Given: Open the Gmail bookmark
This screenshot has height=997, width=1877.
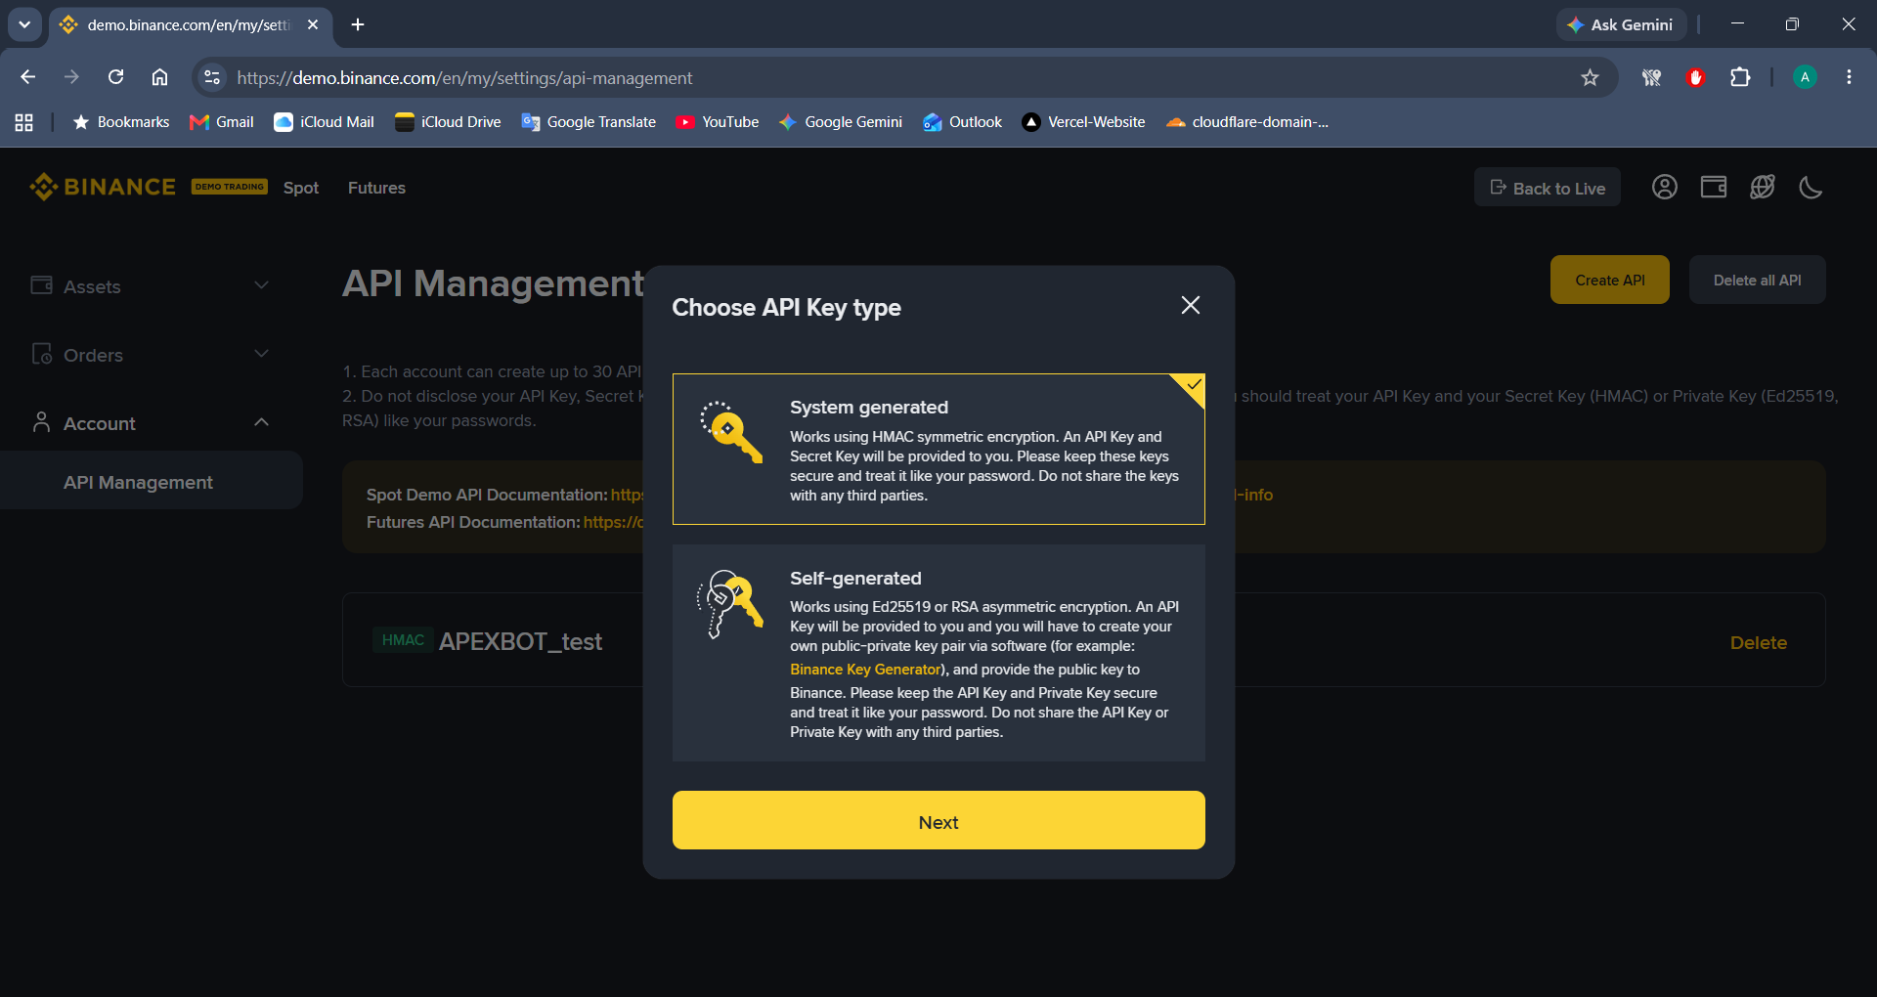Looking at the screenshot, I should [222, 122].
